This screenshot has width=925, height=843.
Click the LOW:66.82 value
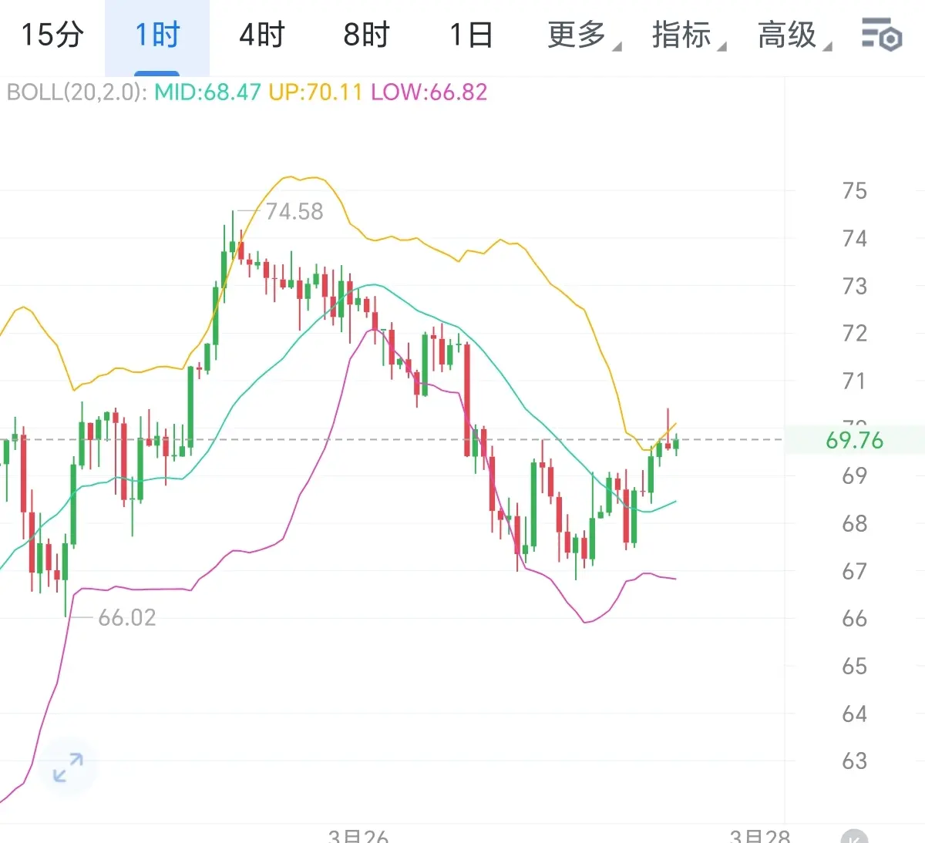pos(429,92)
